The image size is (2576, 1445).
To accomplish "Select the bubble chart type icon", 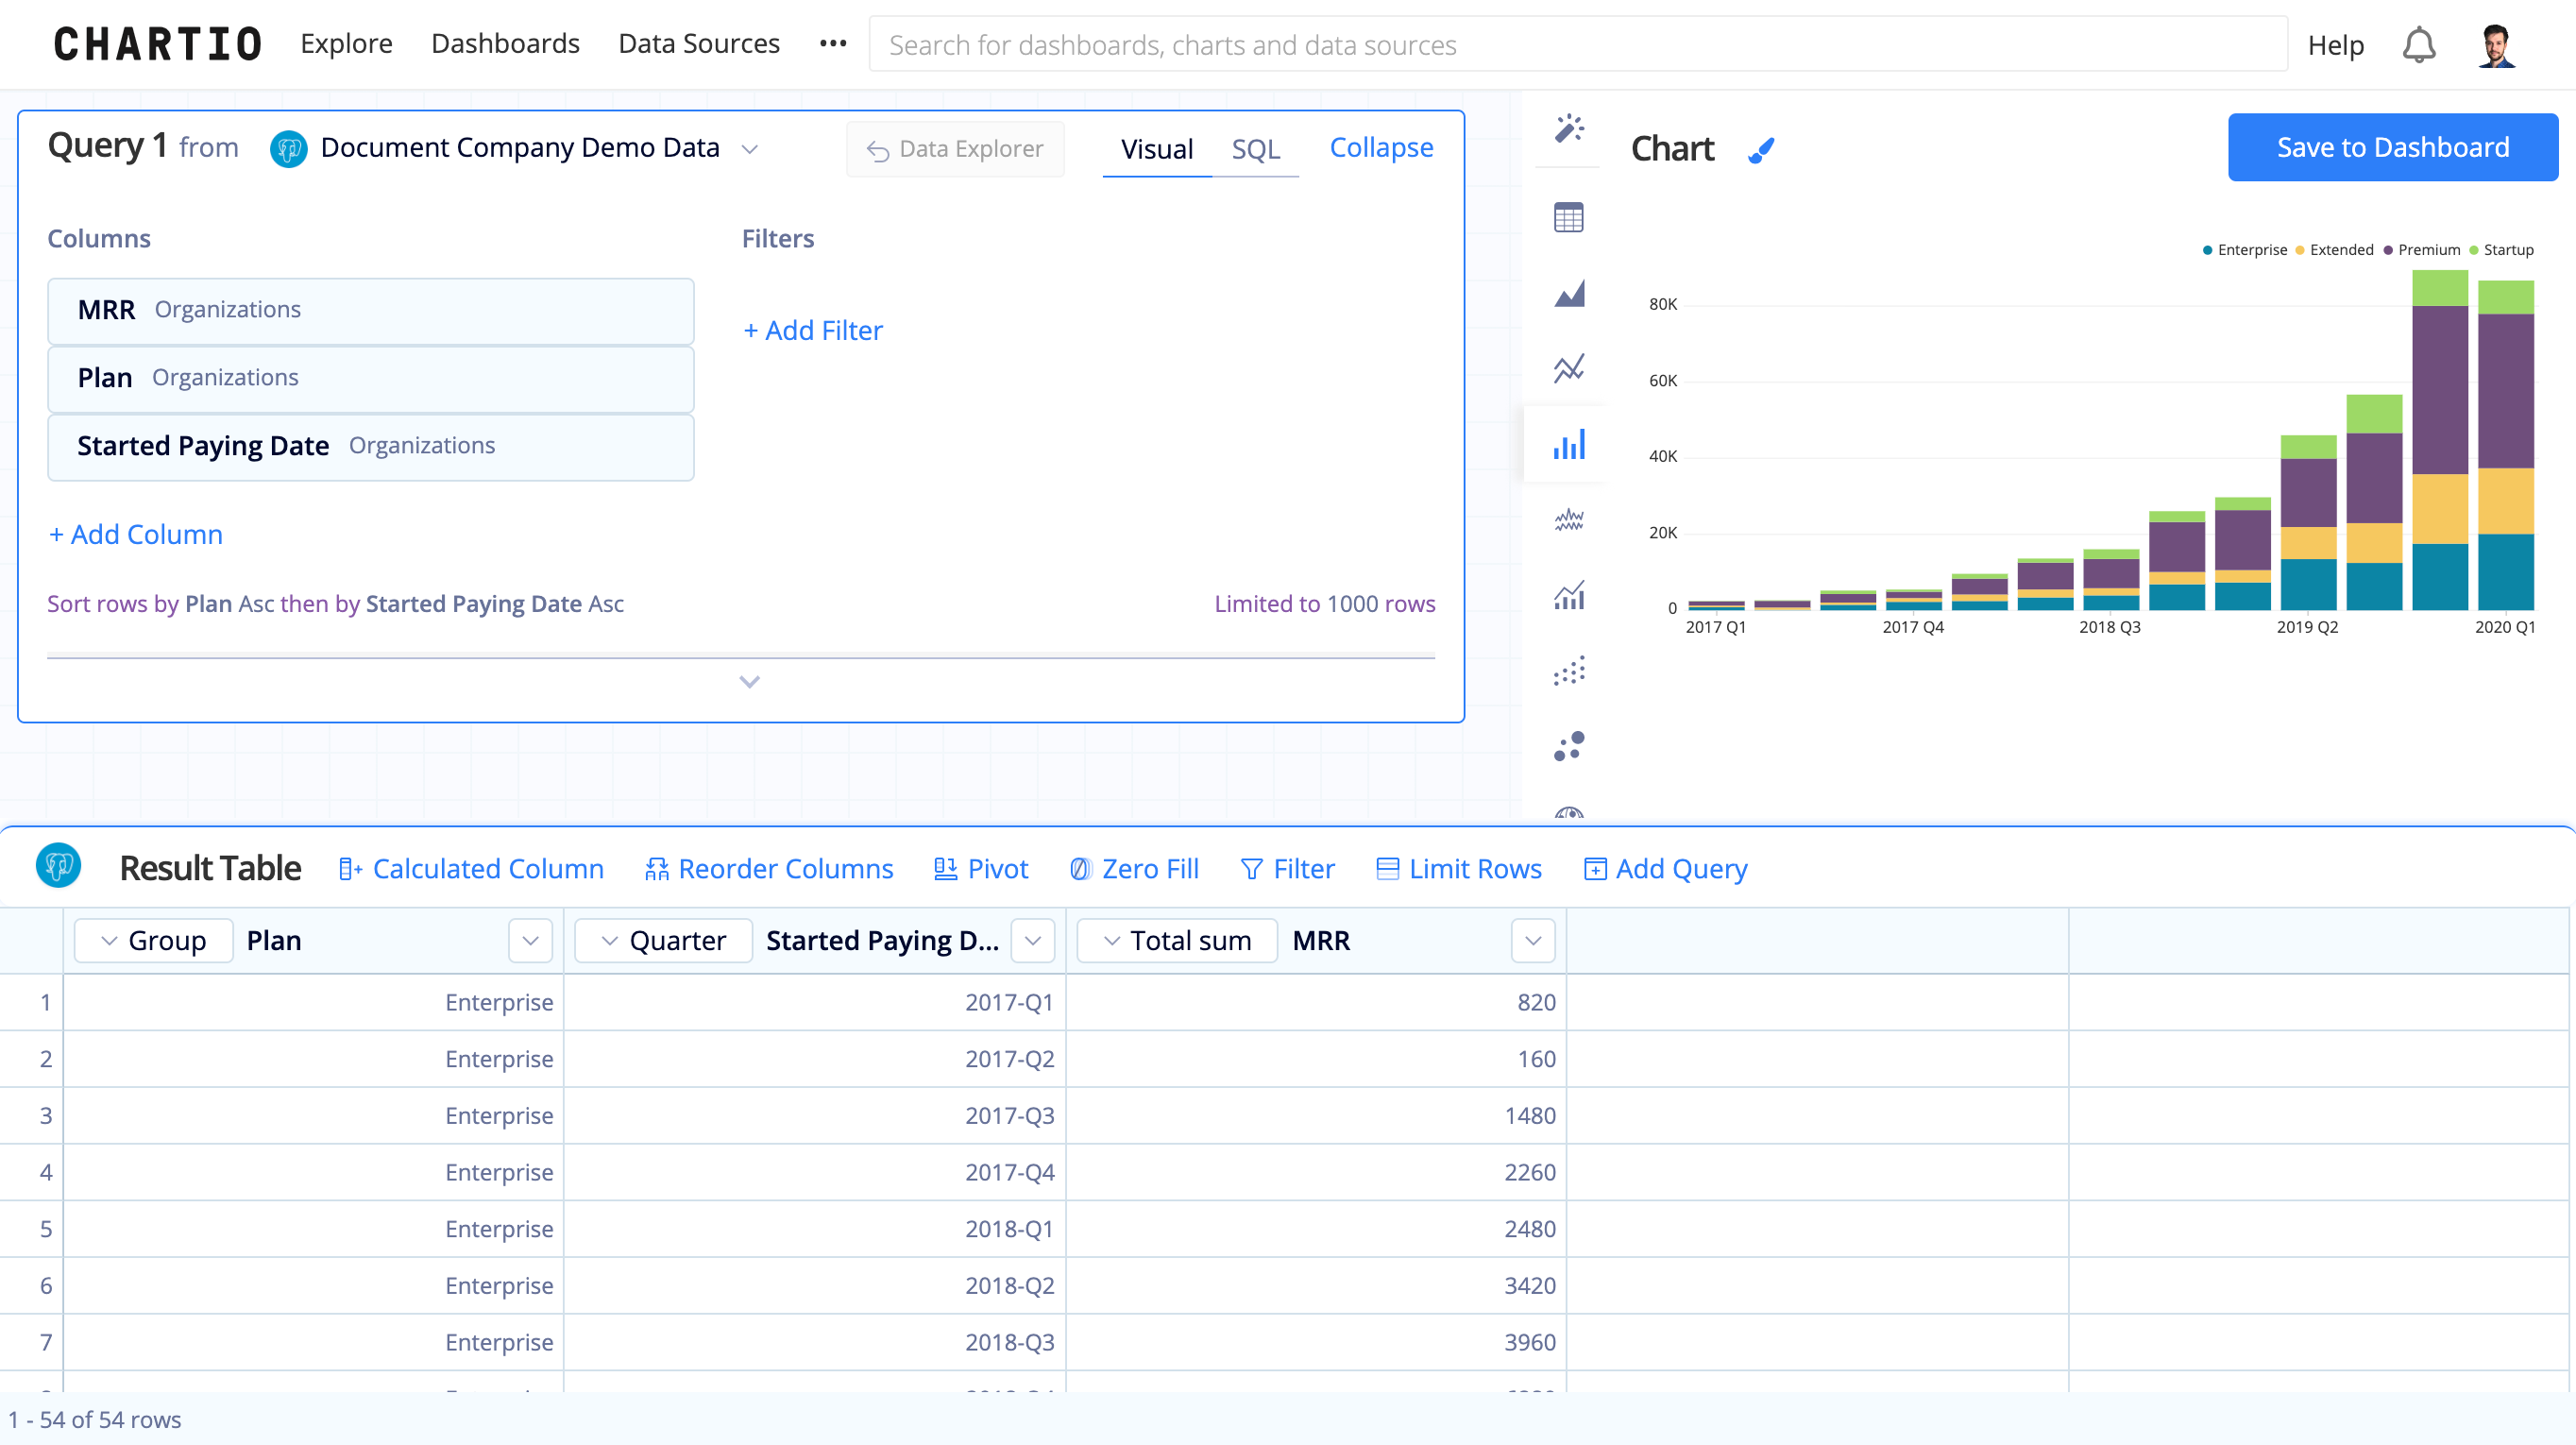I will tap(1569, 746).
